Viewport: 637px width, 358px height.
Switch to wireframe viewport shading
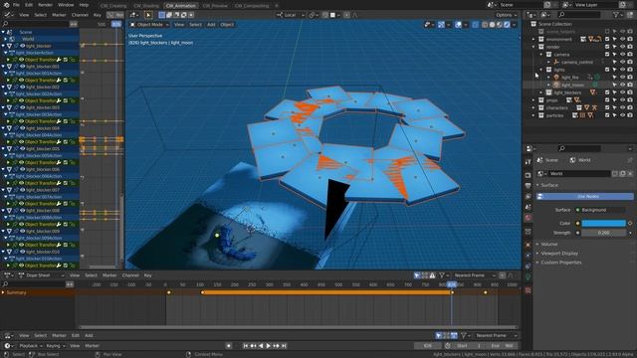(485, 25)
